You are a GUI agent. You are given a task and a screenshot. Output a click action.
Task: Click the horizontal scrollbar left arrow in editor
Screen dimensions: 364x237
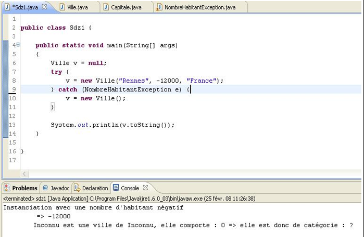pos(24,174)
